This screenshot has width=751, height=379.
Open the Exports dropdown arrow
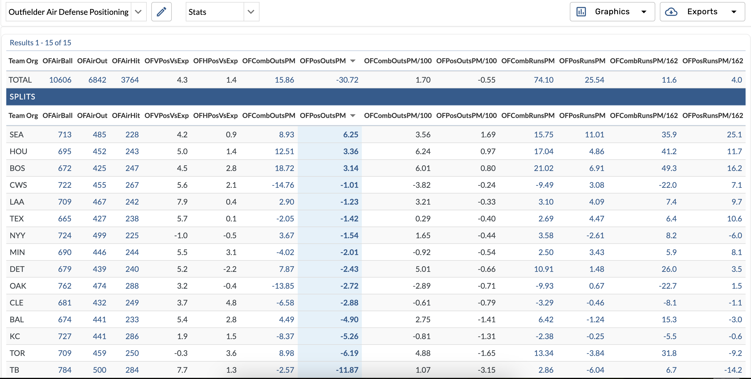point(734,12)
